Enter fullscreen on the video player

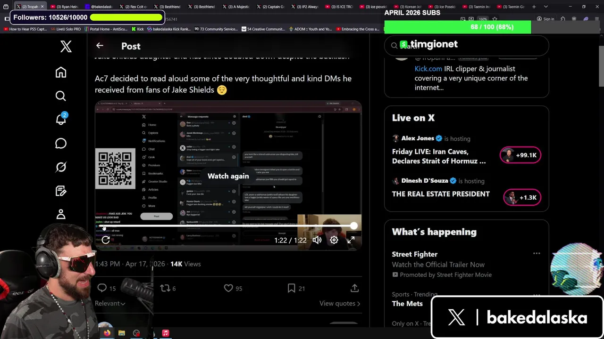(351, 240)
